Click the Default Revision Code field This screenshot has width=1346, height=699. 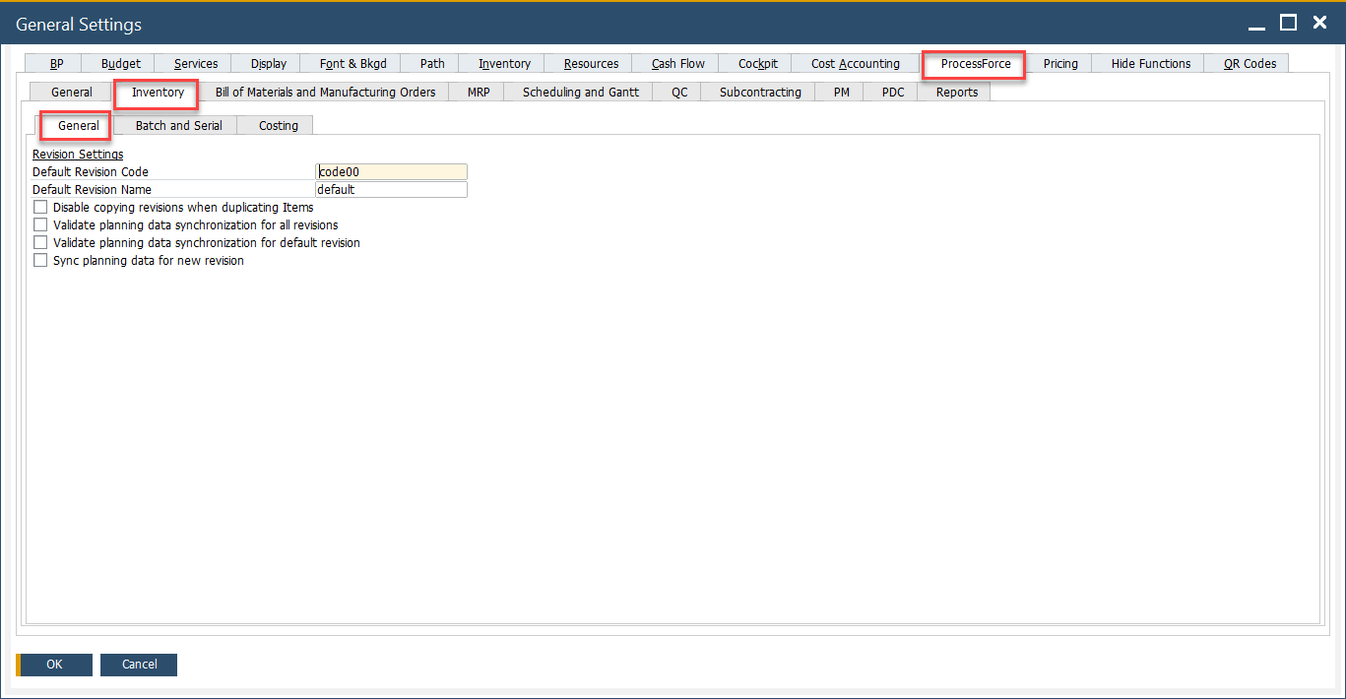tap(391, 171)
